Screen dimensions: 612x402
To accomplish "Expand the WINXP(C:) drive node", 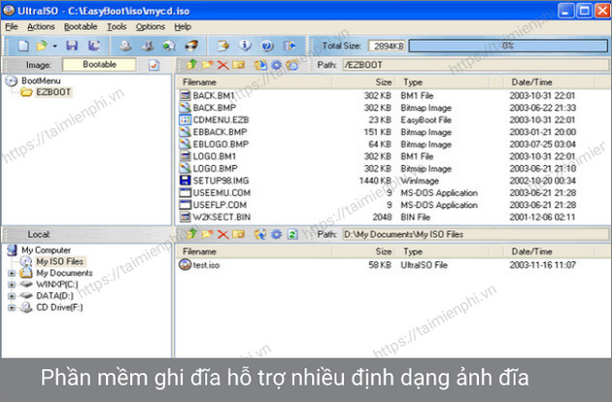I will [12, 285].
